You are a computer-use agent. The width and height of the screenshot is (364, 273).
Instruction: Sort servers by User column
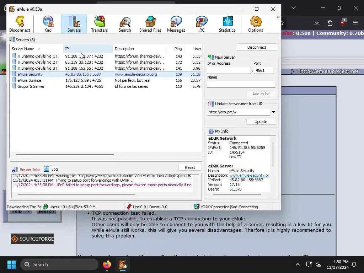[x=193, y=49]
